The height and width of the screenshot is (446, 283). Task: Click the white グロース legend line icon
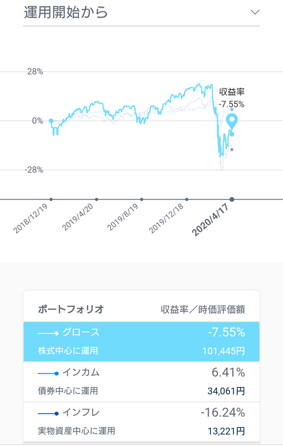[48, 333]
